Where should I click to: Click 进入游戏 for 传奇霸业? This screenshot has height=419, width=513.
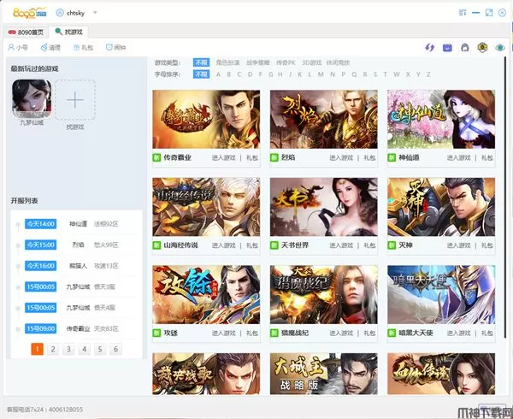pos(223,157)
